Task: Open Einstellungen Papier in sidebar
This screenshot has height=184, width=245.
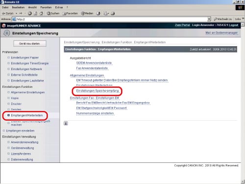Action: click(24, 58)
